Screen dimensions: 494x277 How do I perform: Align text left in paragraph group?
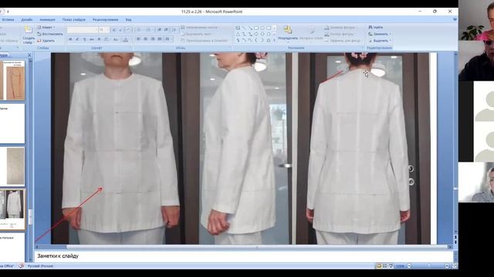(x=138, y=39)
